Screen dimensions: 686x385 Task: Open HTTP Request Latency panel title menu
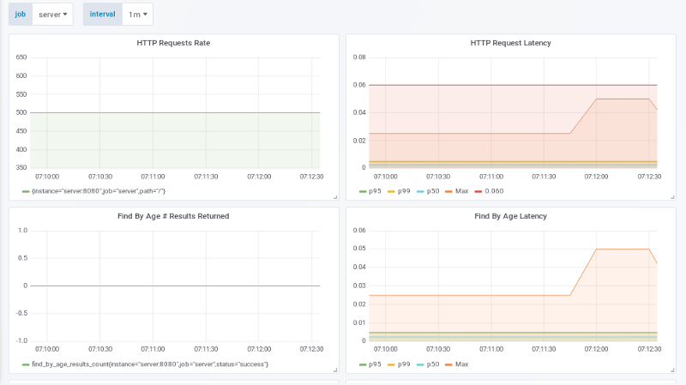(x=510, y=43)
